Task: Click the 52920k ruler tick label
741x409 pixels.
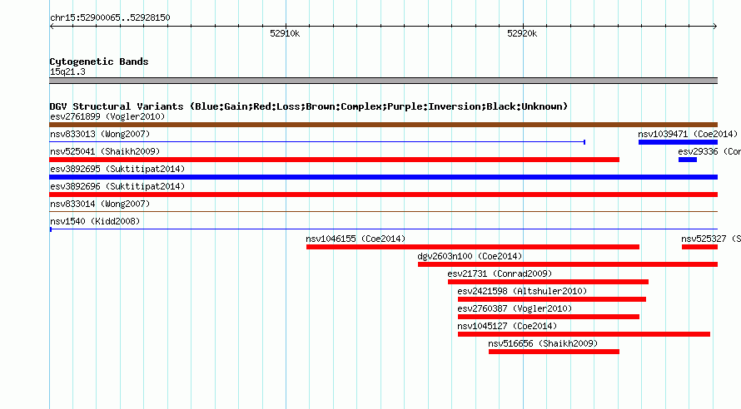Action: point(522,33)
